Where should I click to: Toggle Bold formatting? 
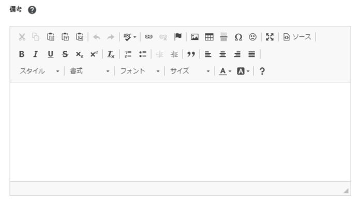click(x=22, y=54)
